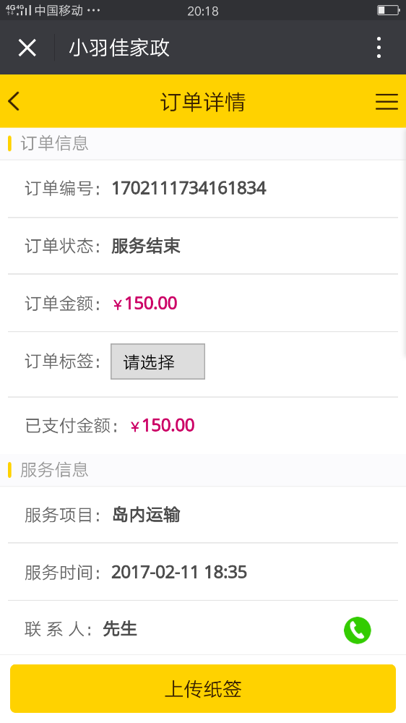
Task: Open the 请选择 order tag dropdown
Action: (157, 361)
